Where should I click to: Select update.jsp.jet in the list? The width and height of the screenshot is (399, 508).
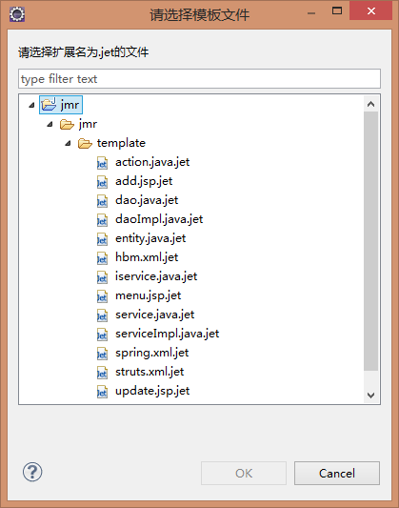click(x=152, y=391)
